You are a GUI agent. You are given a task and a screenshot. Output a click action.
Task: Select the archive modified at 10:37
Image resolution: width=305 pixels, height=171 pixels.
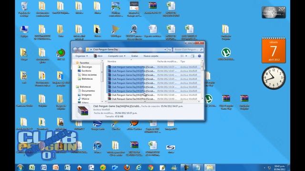coord(153,67)
